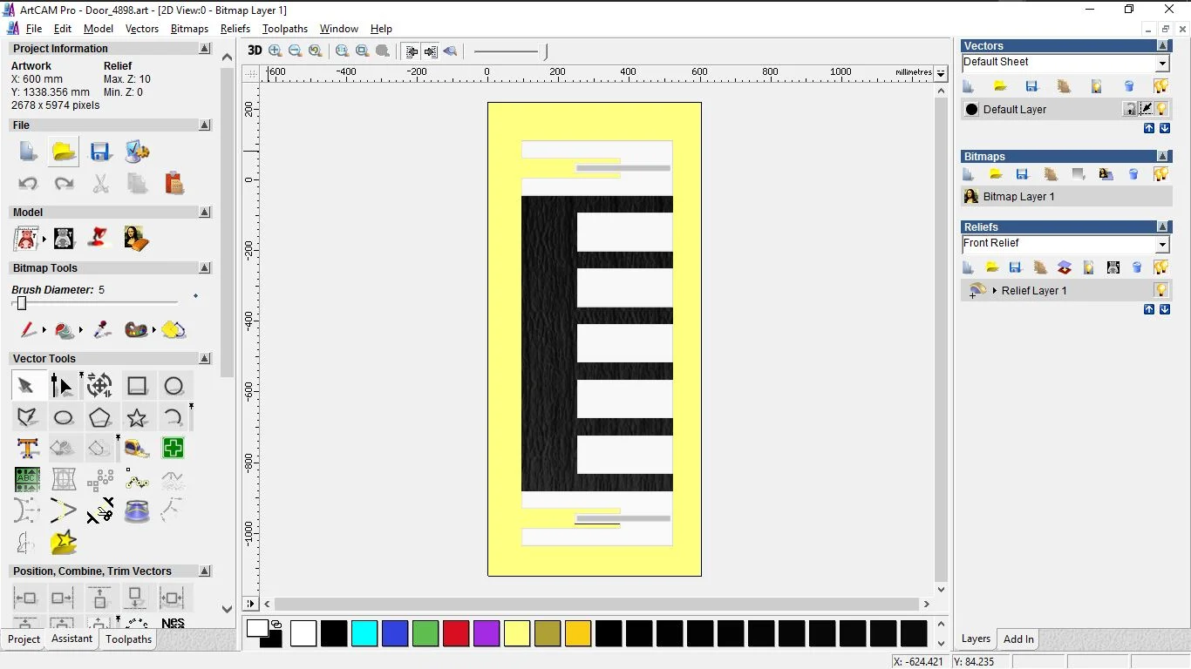The height and width of the screenshot is (669, 1191).
Task: Select the Create Polygon vector tool
Action: point(100,417)
